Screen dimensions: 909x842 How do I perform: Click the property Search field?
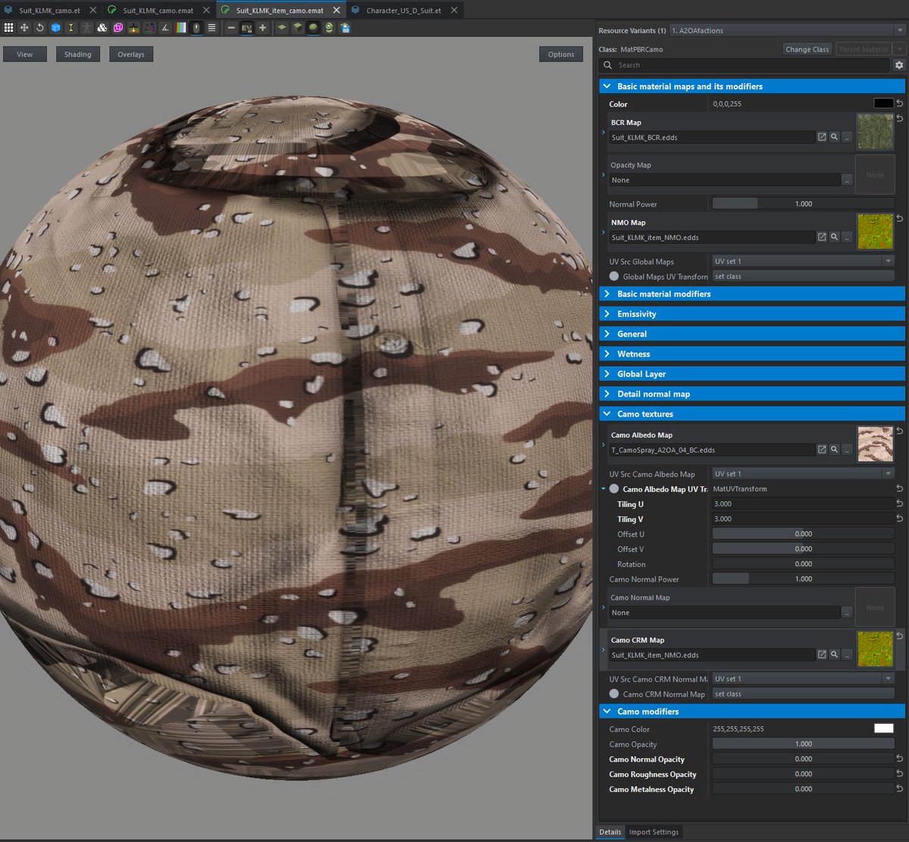pyautogui.click(x=745, y=65)
